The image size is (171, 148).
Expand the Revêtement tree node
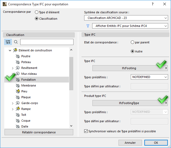pos(13,68)
